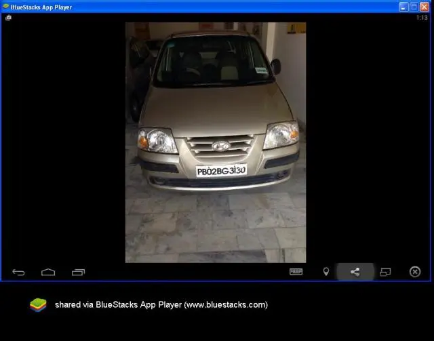Click the BlueStacks title bar logo icon
Viewport: 434px width, 341px height.
tap(5, 6)
